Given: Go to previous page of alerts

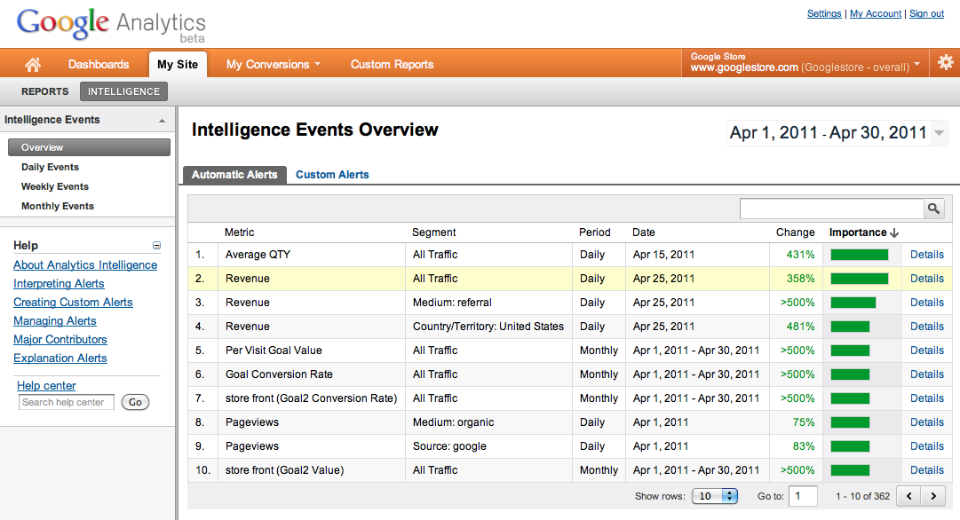Looking at the screenshot, I should click(908, 496).
